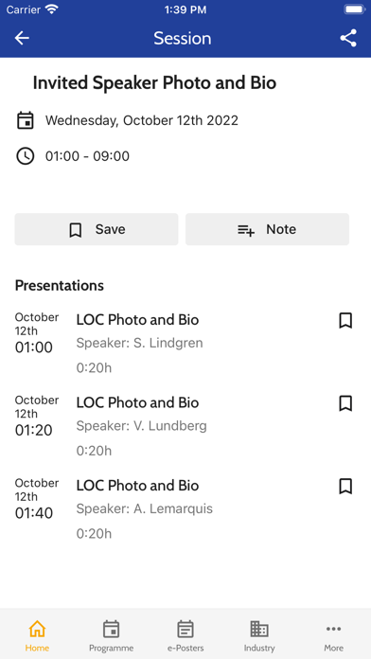
Task: Switch to the Programme tab
Action: (x=112, y=636)
